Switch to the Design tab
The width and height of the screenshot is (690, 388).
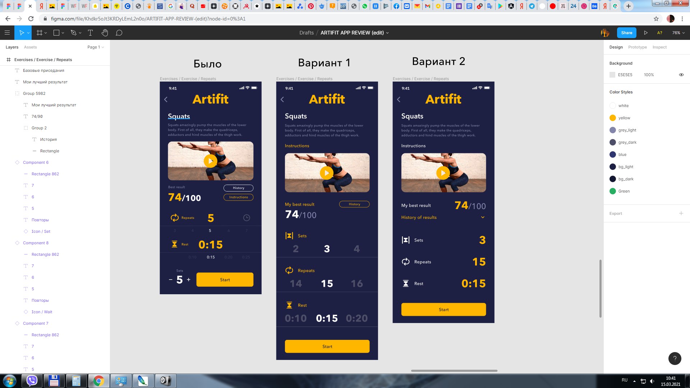616,47
